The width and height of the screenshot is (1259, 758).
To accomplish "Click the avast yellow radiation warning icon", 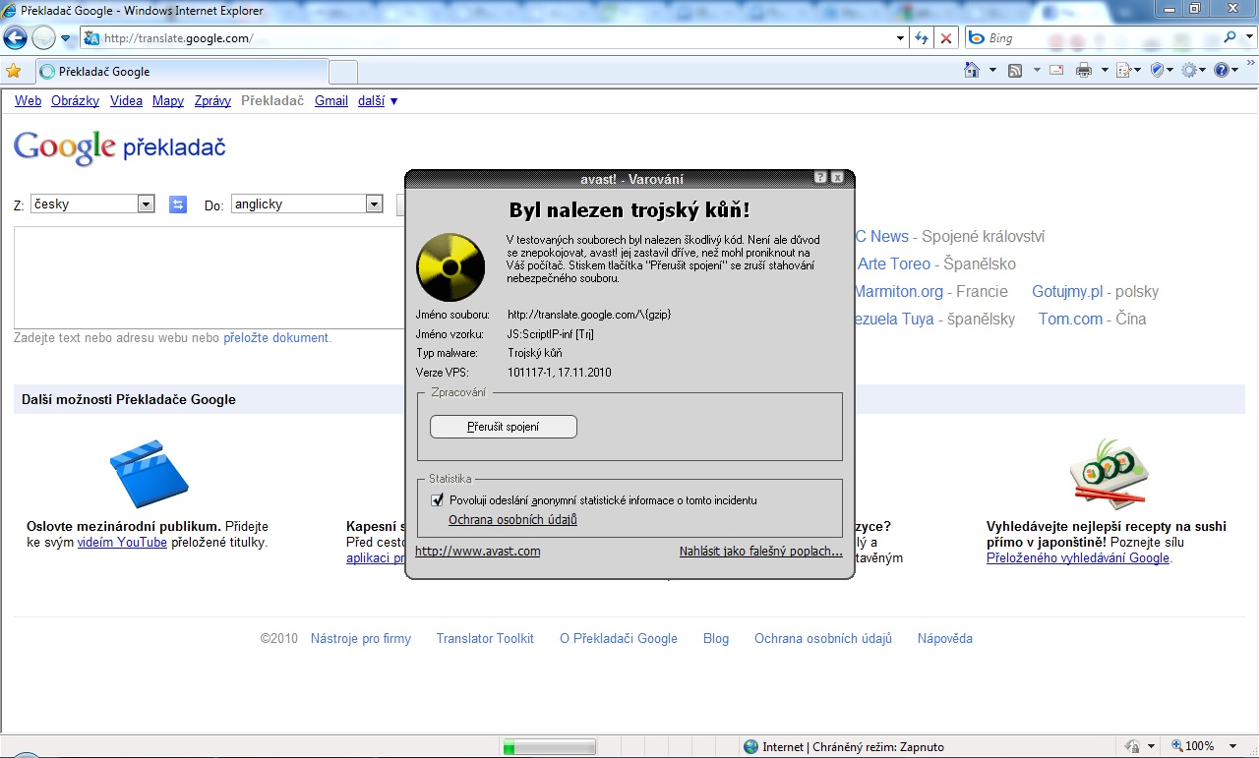I will [x=451, y=266].
